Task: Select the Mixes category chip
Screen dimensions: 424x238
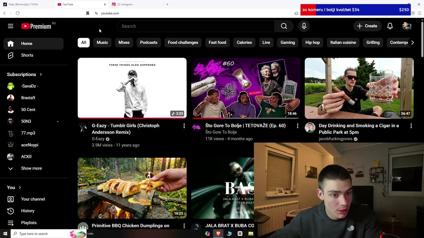Action: [124, 42]
